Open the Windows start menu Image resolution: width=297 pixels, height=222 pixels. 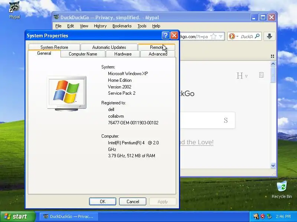(x=18, y=216)
